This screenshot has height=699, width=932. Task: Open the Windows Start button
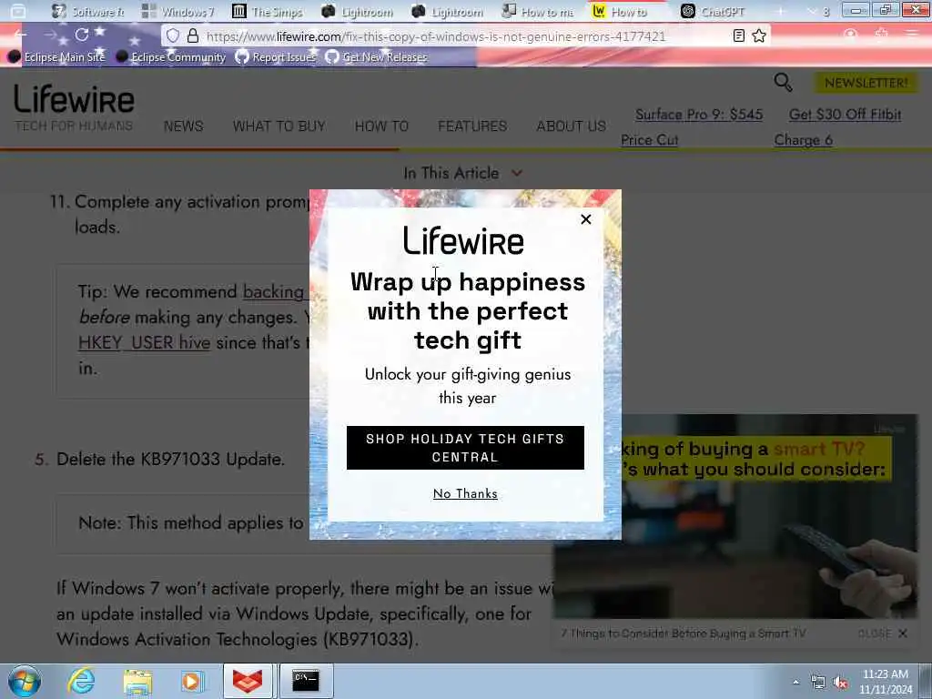click(x=25, y=681)
